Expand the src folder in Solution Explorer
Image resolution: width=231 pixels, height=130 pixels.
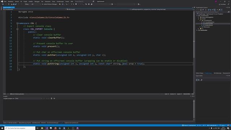point(198,29)
